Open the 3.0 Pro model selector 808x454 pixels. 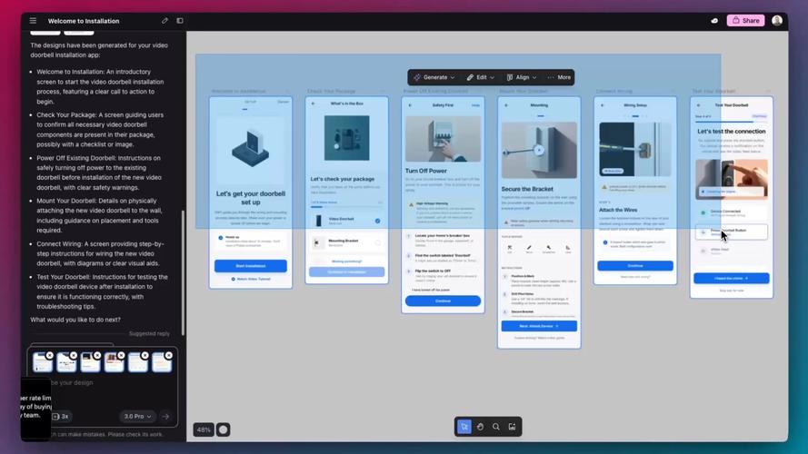click(x=137, y=417)
